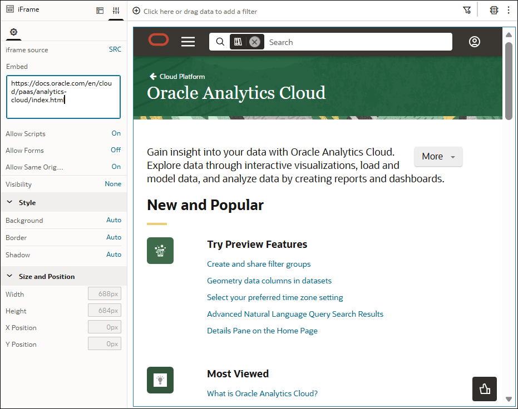Click the back arrow beside Cloud Platform
Image resolution: width=518 pixels, height=409 pixels.
[x=153, y=76]
